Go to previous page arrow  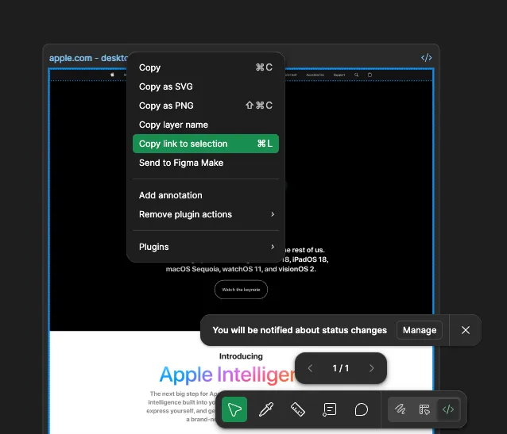(x=311, y=368)
